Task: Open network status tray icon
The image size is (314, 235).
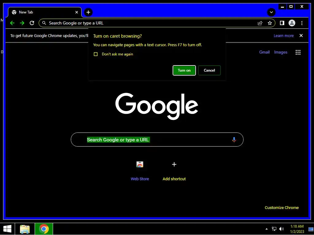Action: [274, 229]
